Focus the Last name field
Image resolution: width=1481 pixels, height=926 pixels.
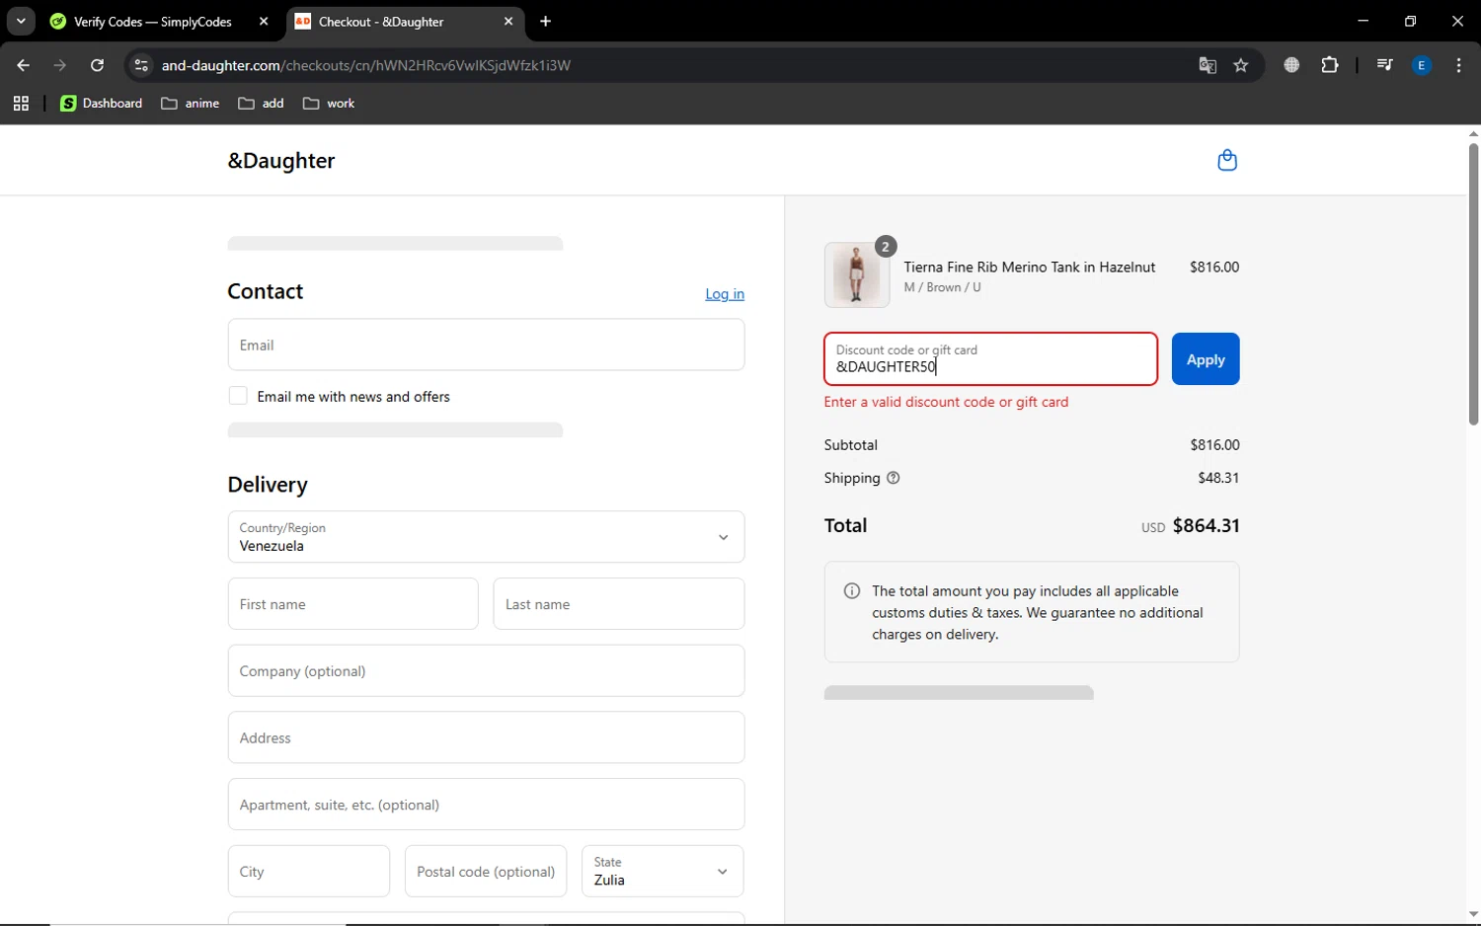(619, 604)
